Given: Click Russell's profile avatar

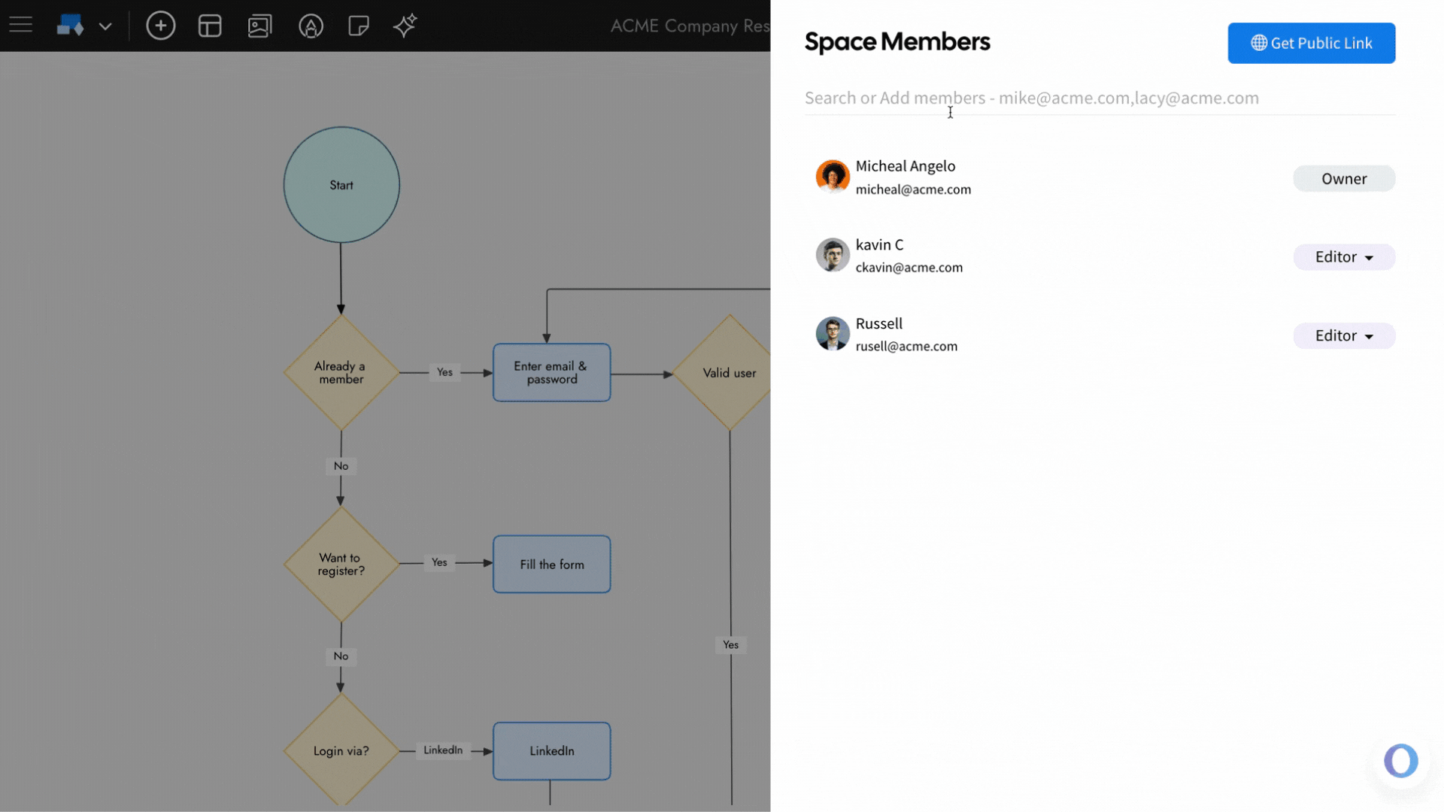Looking at the screenshot, I should pos(833,333).
